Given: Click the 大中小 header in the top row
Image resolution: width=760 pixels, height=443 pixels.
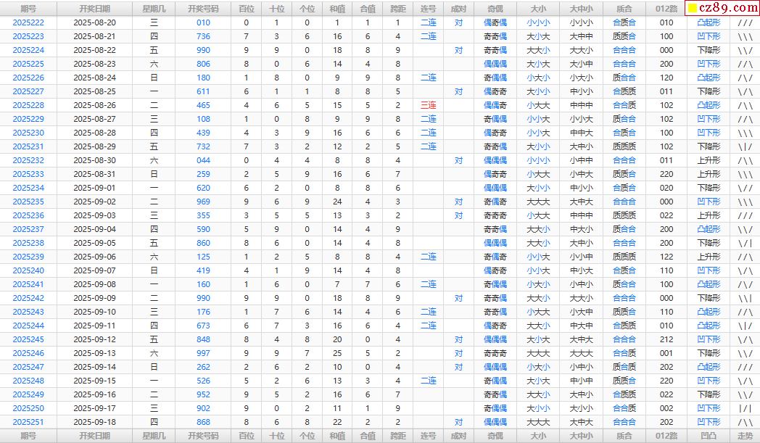Looking at the screenshot, I should [581, 9].
